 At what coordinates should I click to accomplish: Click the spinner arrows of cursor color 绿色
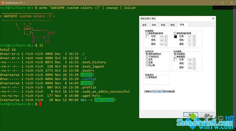click(x=194, y=64)
